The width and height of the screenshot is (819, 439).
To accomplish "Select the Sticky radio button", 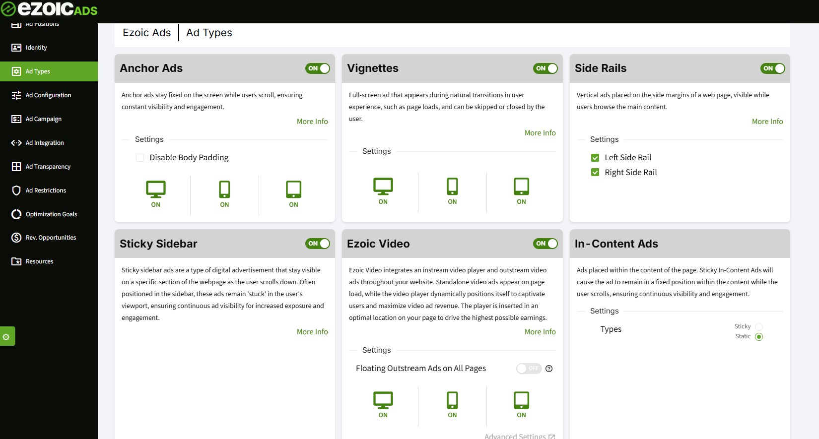I will (758, 326).
